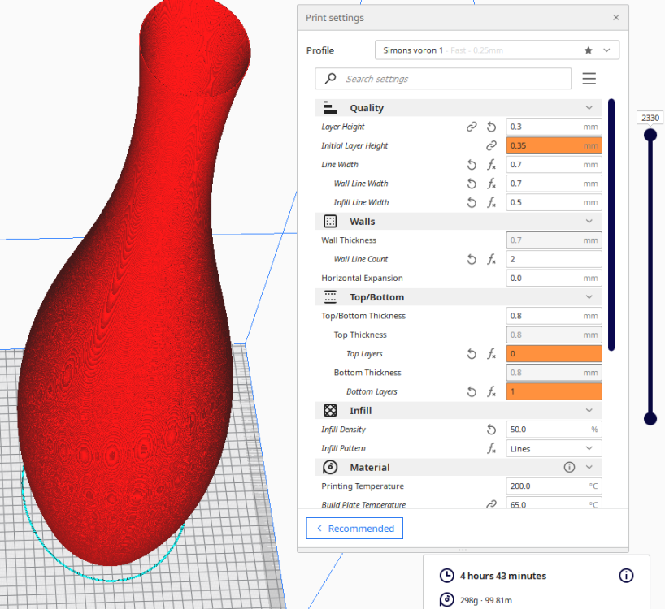Screen dimensions: 665x609
Task: Click the link icon beside Layer Height
Action: 472,127
